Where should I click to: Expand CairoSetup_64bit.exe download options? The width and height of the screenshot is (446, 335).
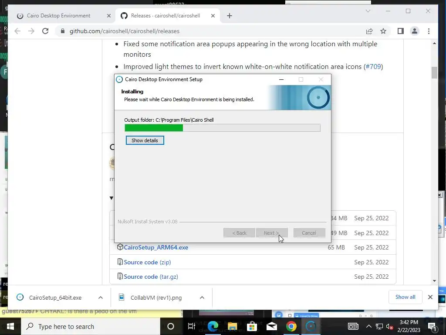coord(101,297)
